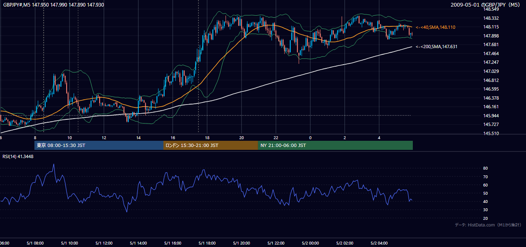Click the '5/1 08:00' bottom date label

click(x=35, y=243)
